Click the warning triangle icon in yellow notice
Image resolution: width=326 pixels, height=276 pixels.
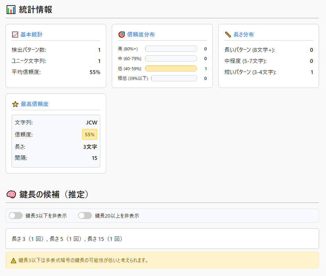coord(14,260)
